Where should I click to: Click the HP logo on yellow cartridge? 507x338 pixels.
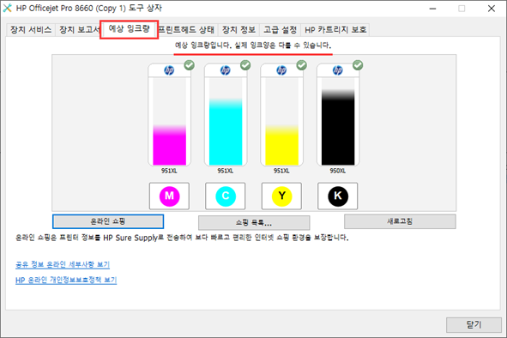click(x=281, y=70)
